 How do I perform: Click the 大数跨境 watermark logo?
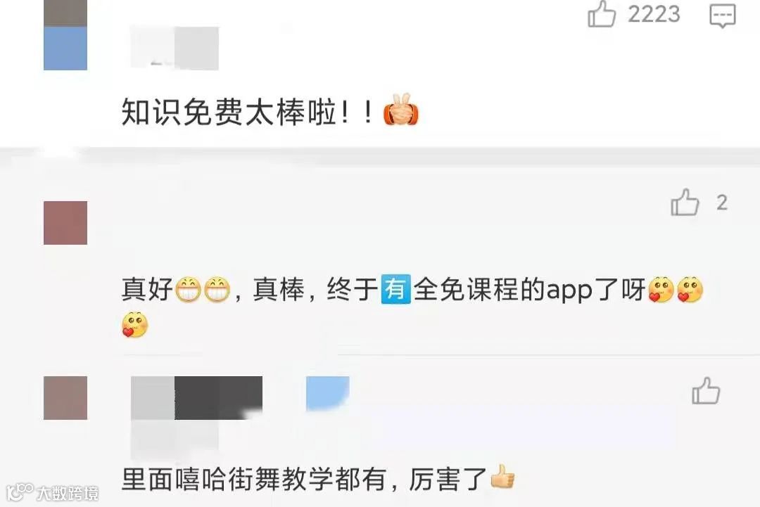[x=53, y=492]
